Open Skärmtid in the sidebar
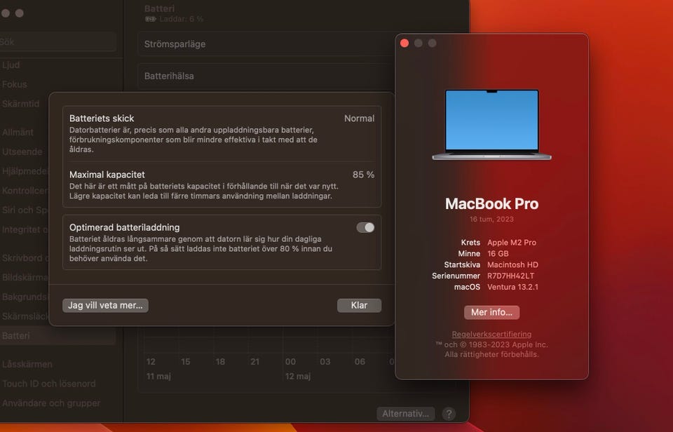This screenshot has height=432, width=673. pos(20,104)
